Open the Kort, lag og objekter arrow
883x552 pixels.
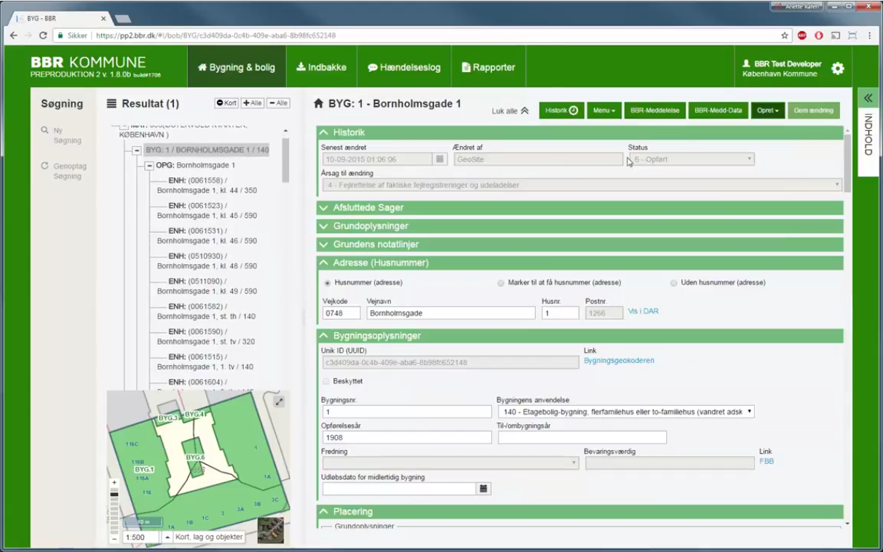click(x=167, y=537)
